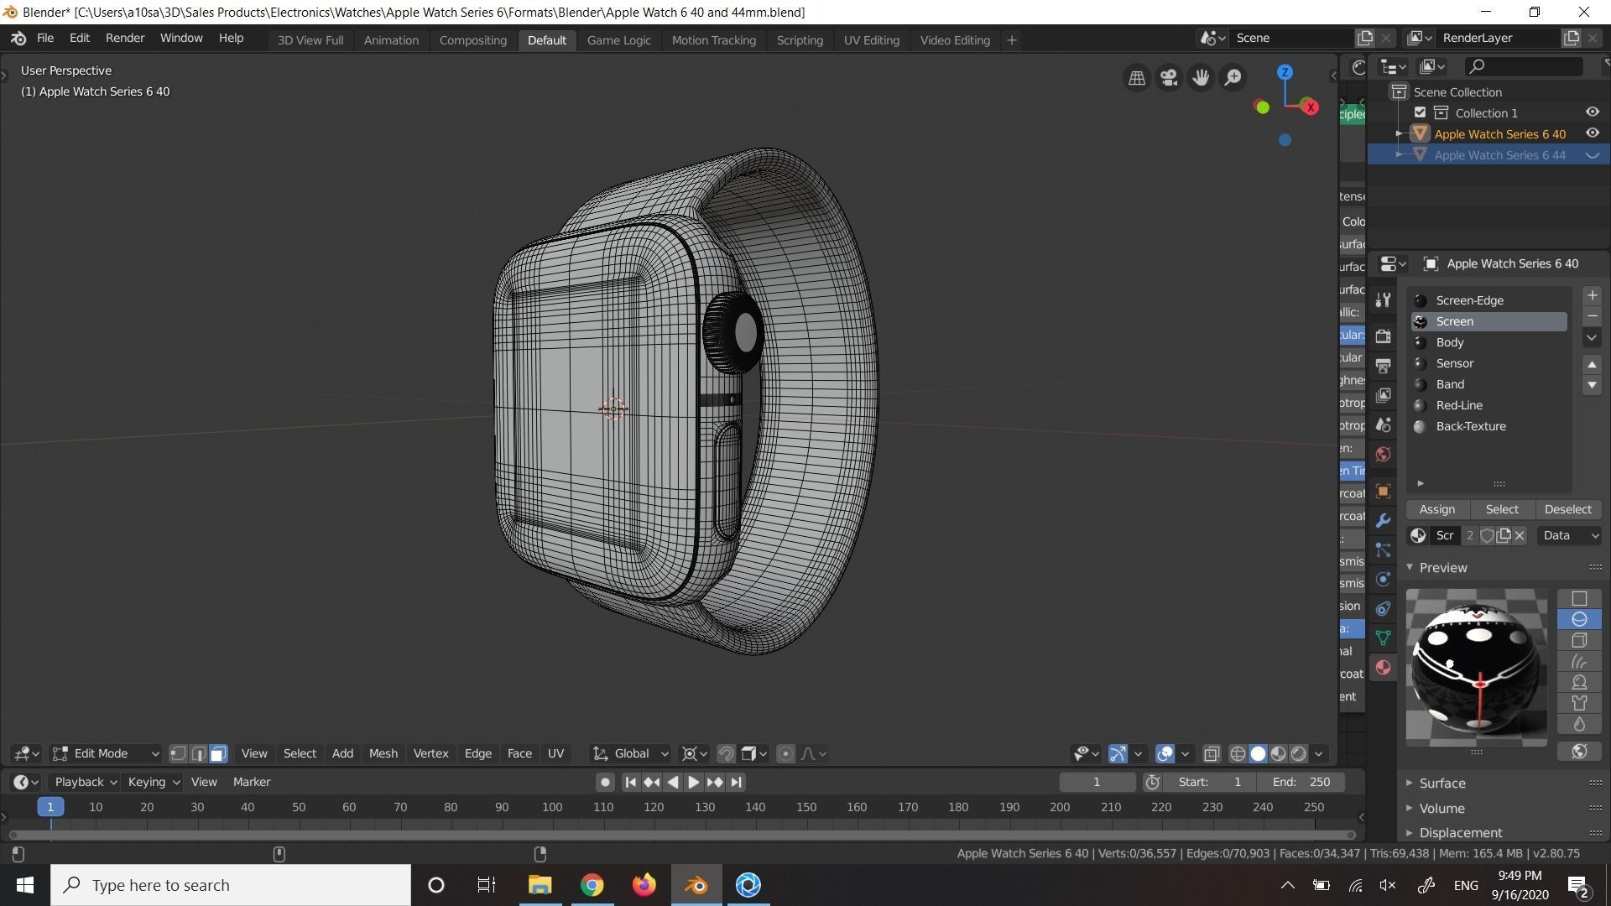Open the Tool properties tab
Image resolution: width=1611 pixels, height=906 pixels.
click(1383, 300)
